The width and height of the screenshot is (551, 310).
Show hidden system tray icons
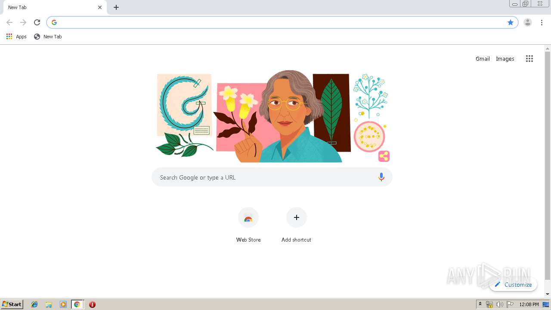480,304
